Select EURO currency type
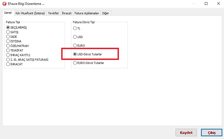This screenshot has width=224, height=139. coord(75,46)
